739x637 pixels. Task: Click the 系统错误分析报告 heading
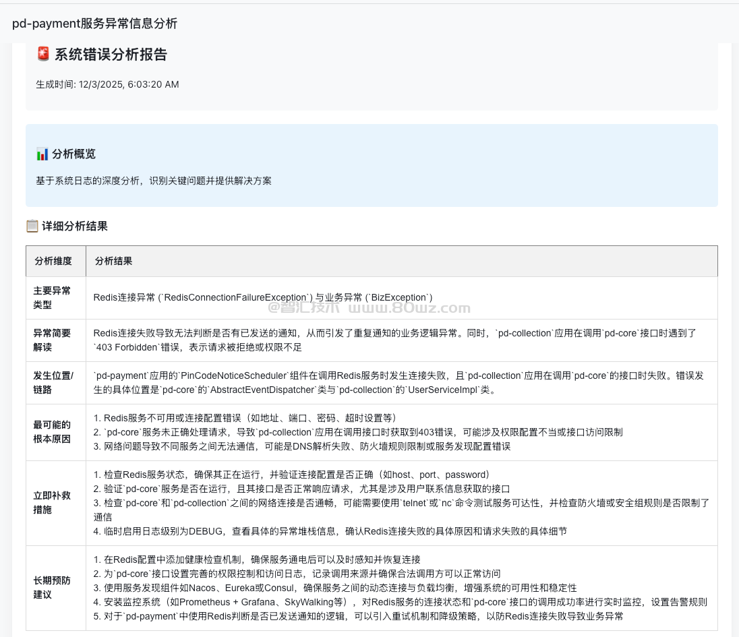(x=111, y=55)
